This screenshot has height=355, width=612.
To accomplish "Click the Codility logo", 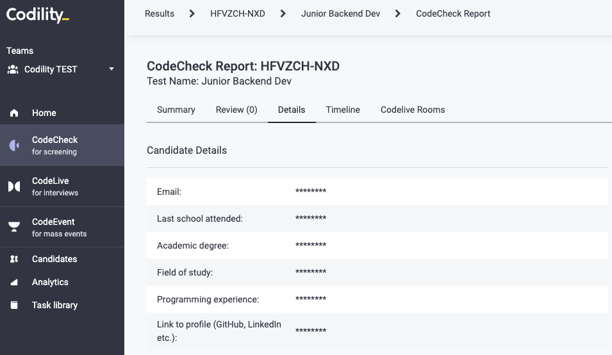I will (37, 15).
